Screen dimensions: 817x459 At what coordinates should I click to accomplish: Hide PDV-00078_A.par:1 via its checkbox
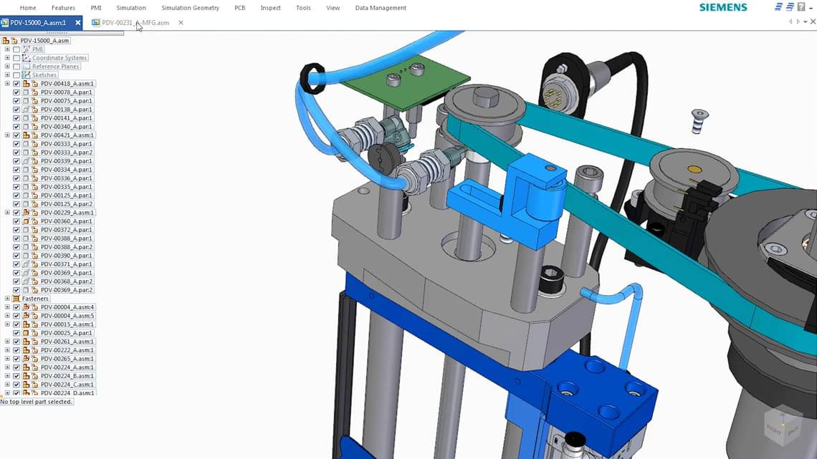click(16, 92)
